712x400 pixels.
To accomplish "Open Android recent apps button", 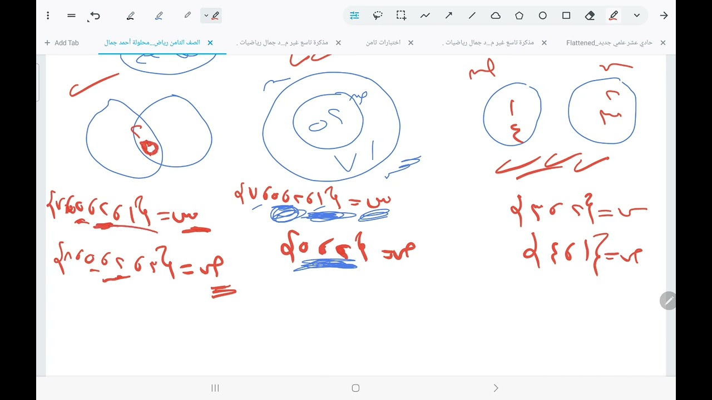I will click(x=215, y=388).
